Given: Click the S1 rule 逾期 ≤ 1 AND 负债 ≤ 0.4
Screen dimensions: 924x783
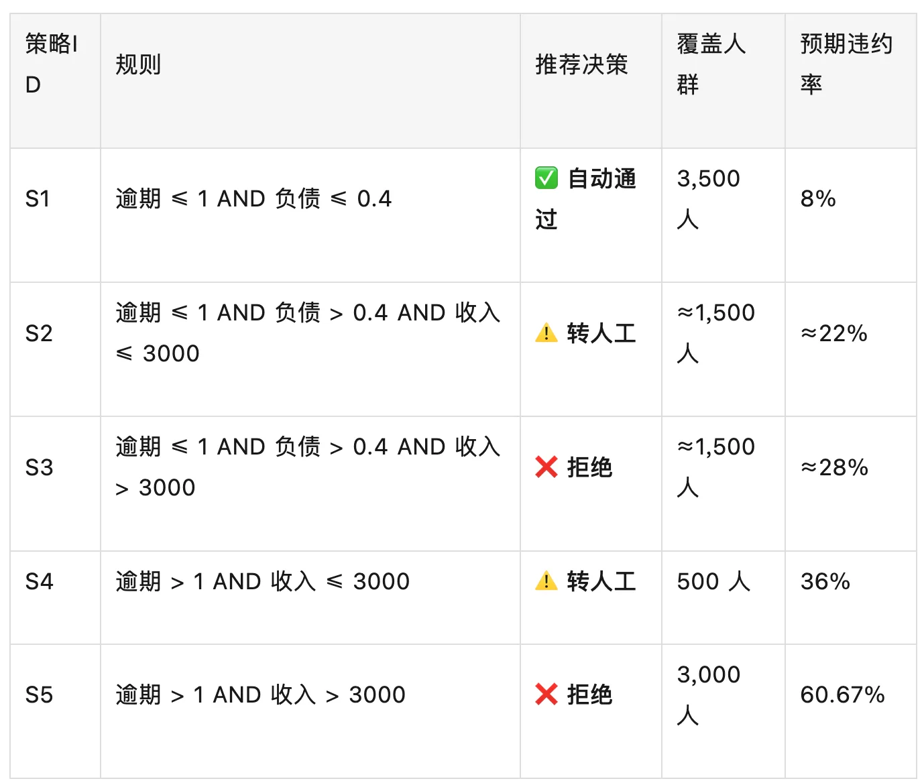Looking at the screenshot, I should coord(253,198).
